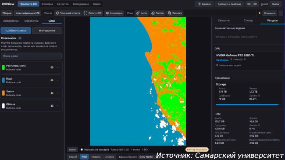Switch display mode to Индекс
The height and width of the screenshot is (160, 285).
[96, 157]
